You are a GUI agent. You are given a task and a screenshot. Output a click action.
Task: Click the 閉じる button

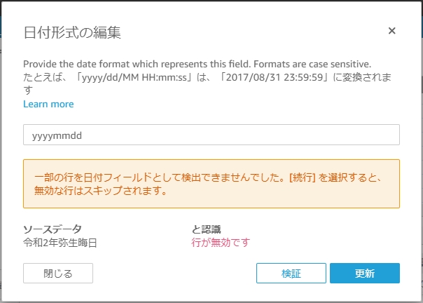point(58,274)
